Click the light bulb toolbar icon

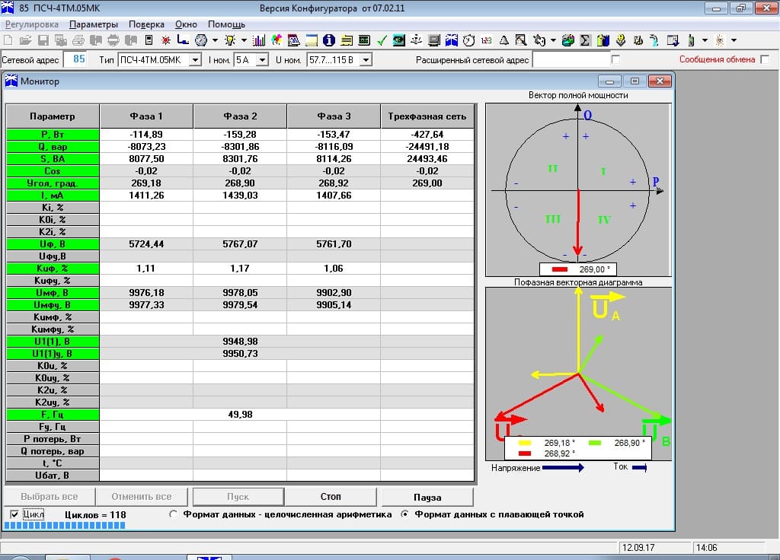229,40
